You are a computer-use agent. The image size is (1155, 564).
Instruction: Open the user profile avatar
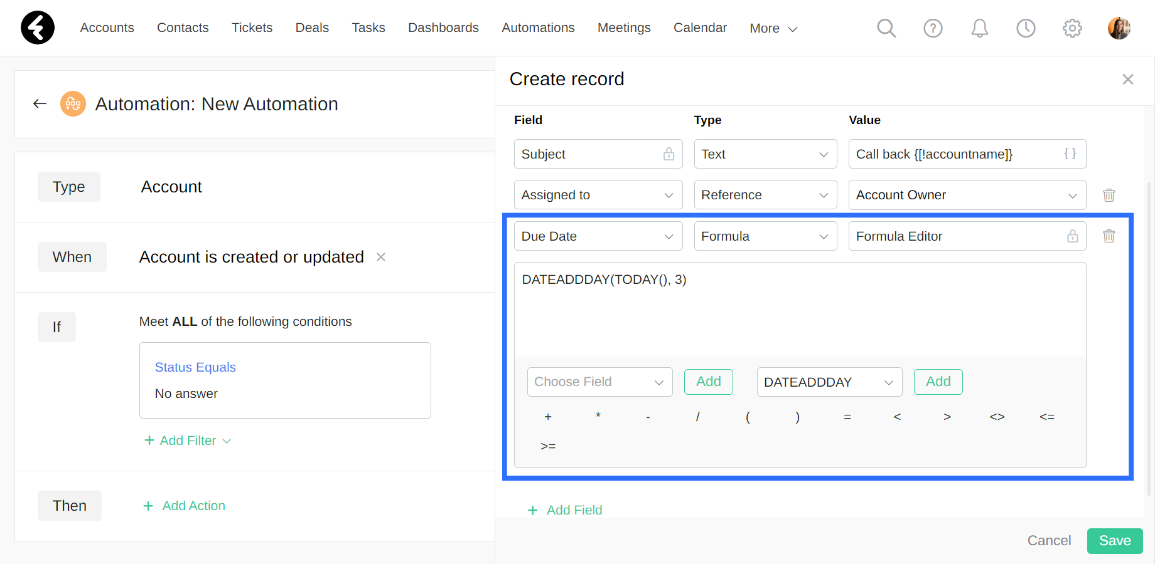tap(1119, 28)
